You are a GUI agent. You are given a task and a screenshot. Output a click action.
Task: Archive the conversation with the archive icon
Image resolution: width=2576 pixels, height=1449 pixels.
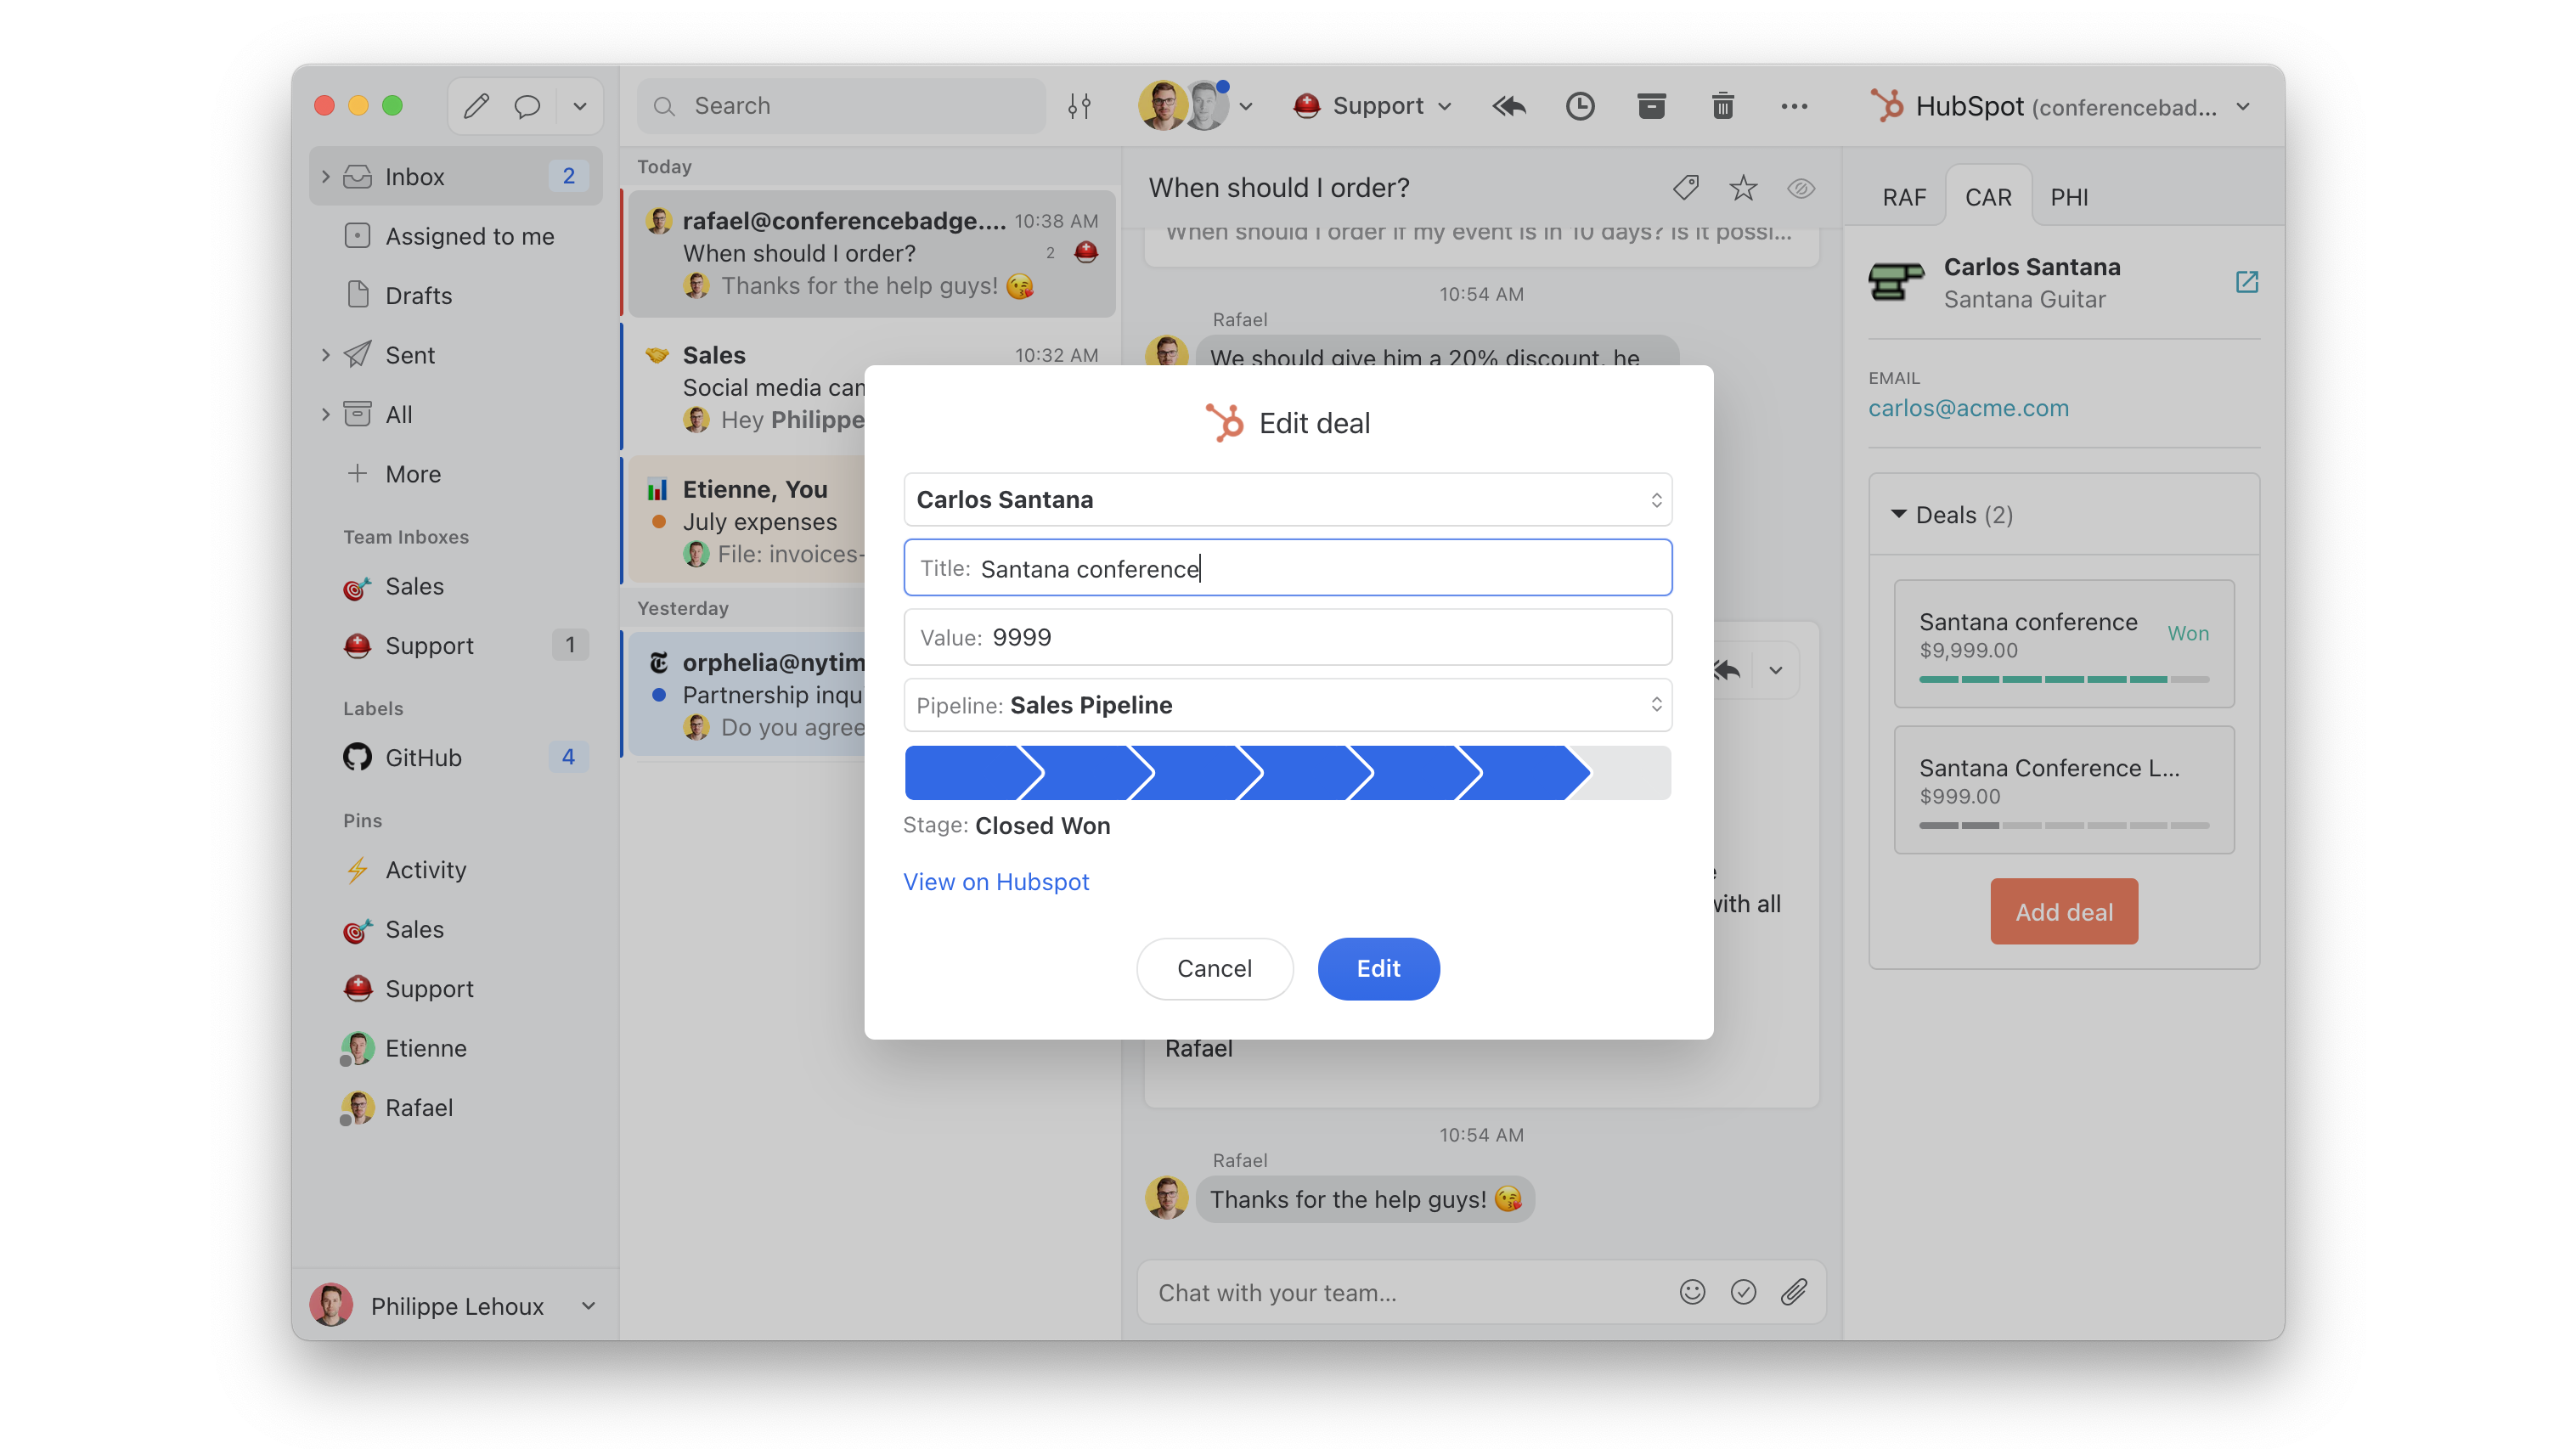point(1651,105)
